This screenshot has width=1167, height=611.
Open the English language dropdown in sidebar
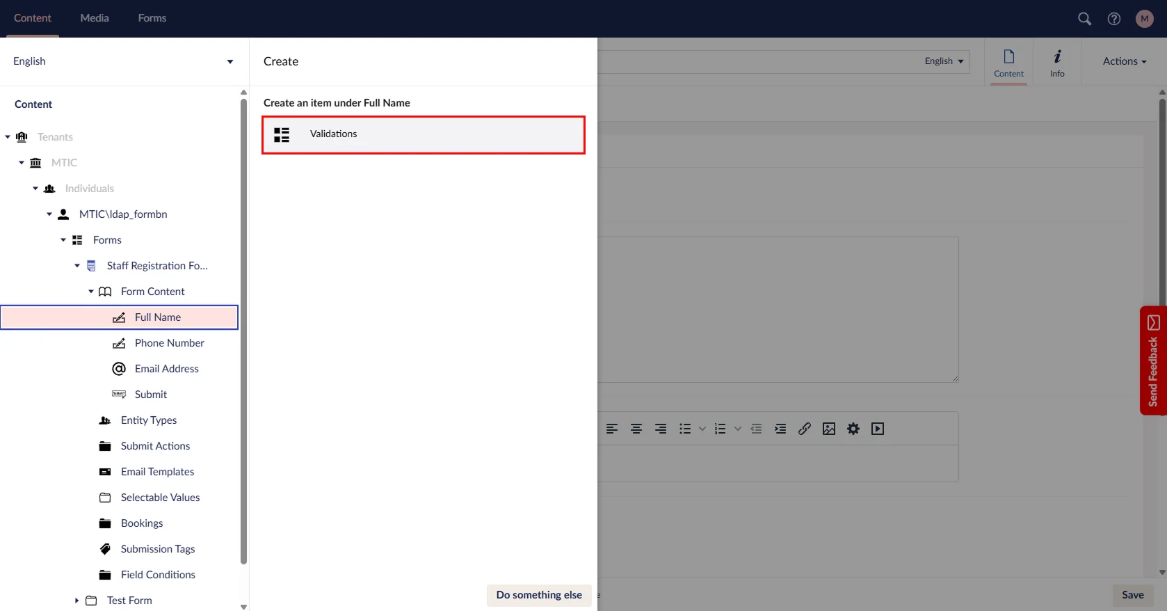pyautogui.click(x=123, y=61)
